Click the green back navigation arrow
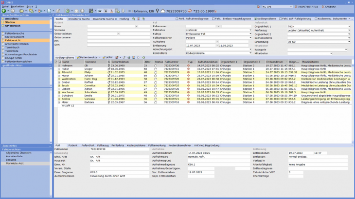Screen dimensions: 355x199 pyautogui.click(x=4, y=10)
